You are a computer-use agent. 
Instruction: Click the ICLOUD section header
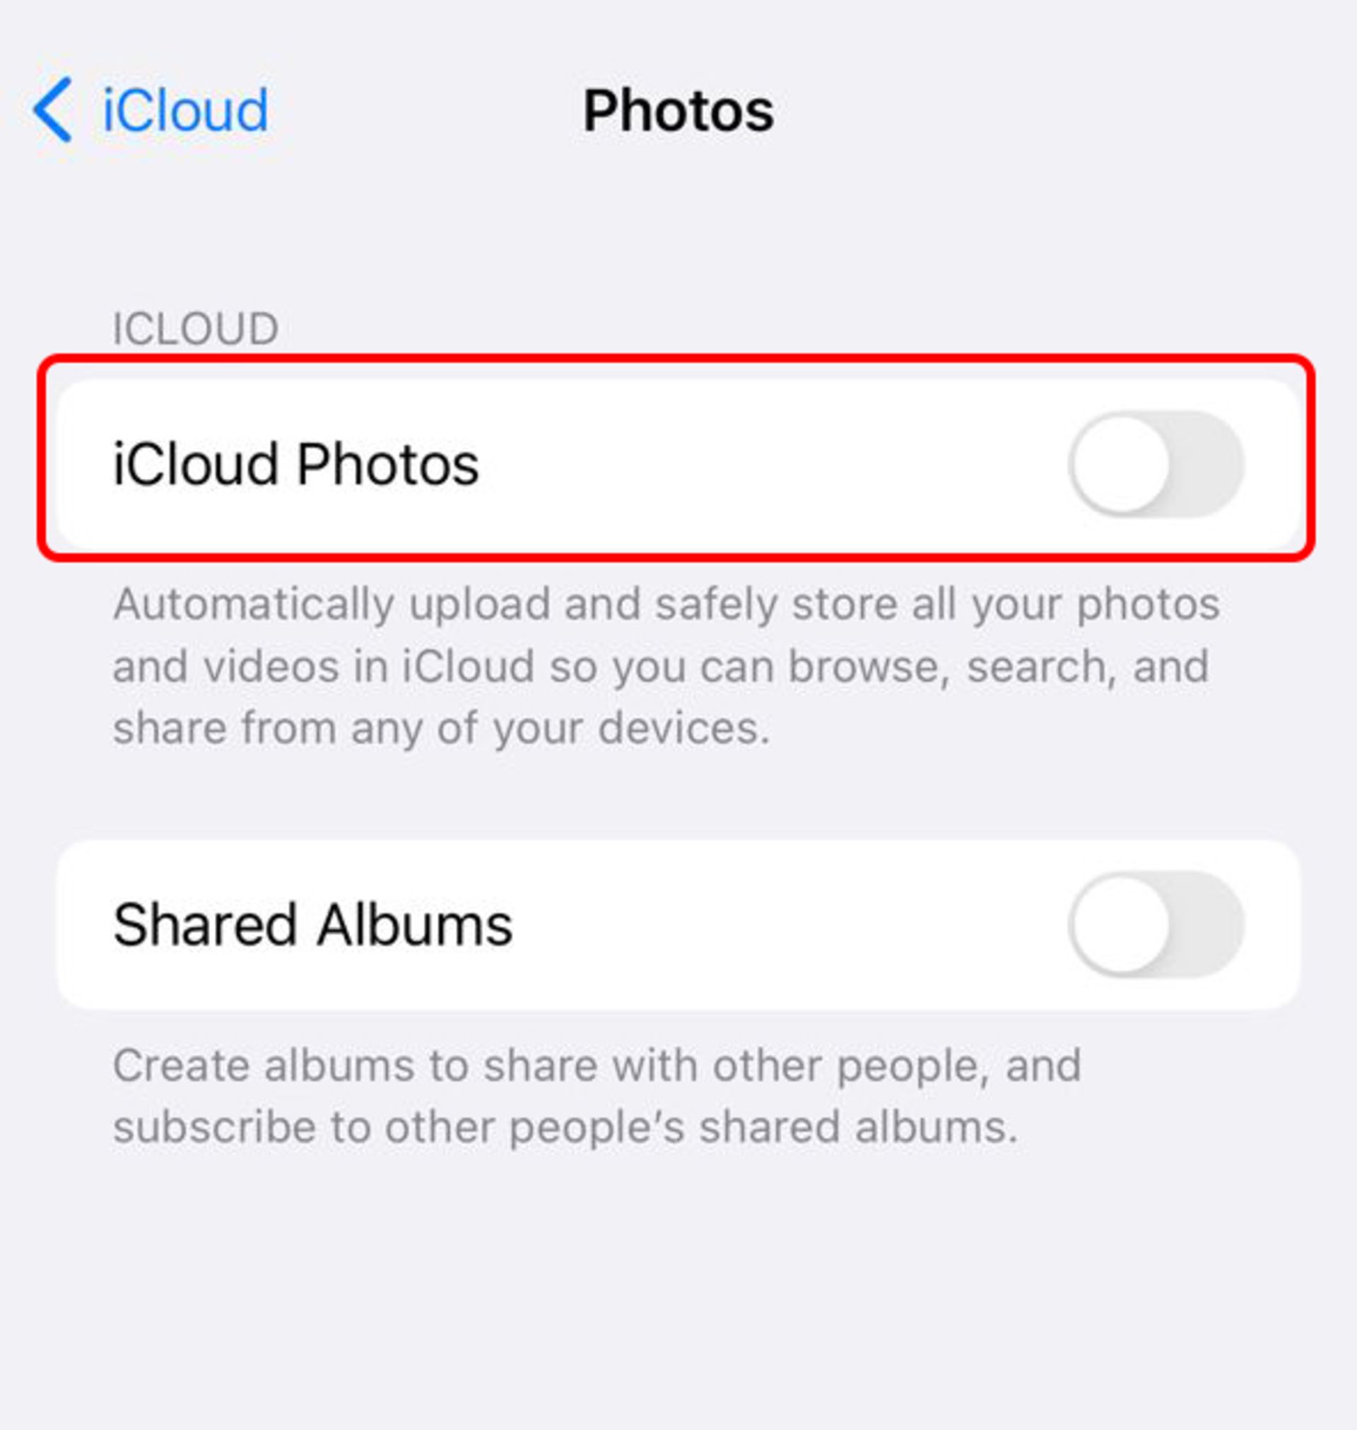point(195,329)
